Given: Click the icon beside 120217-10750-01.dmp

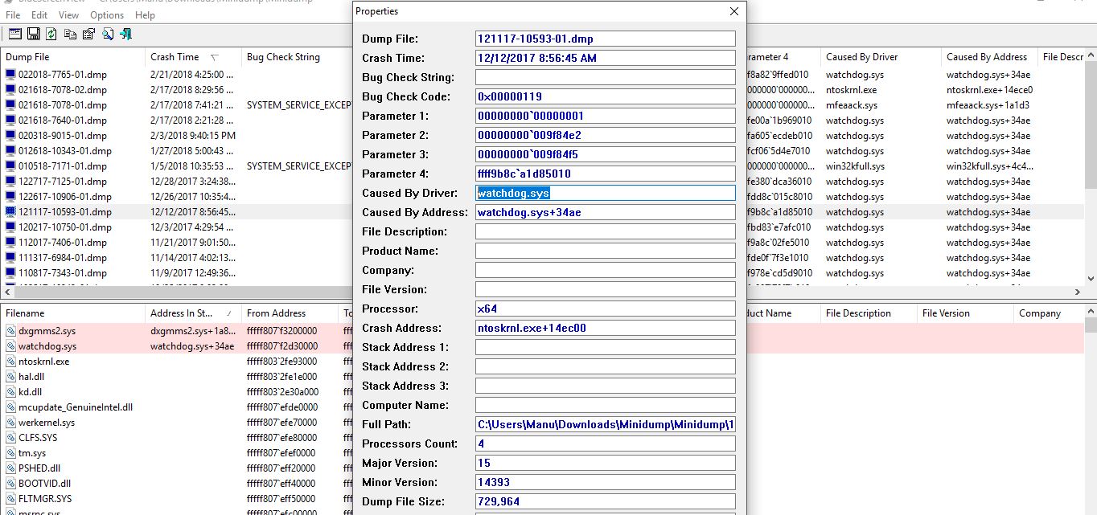Looking at the screenshot, I should coord(10,227).
